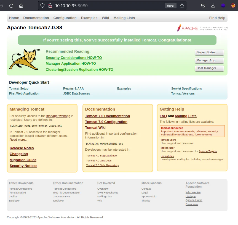Open Tomcat Connectors under Other Downloads

click(20, 189)
